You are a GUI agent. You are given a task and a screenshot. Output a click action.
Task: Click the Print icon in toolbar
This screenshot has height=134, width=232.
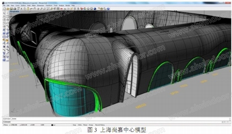[x=15, y=9]
